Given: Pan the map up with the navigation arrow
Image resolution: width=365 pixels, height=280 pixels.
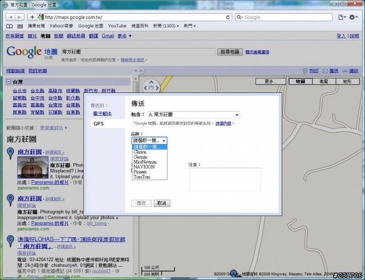Looking at the screenshot, I should (151, 82).
